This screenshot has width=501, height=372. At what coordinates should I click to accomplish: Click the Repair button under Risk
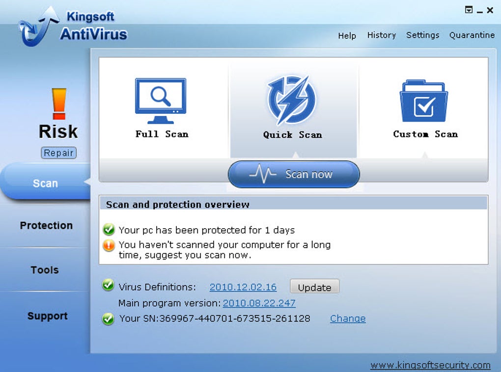point(59,153)
